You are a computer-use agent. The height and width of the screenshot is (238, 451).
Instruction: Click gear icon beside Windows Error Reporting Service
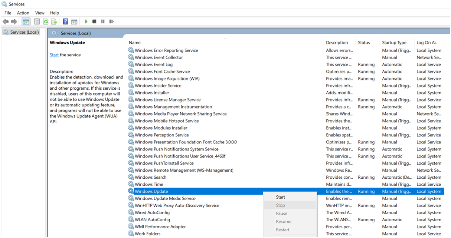pos(131,50)
